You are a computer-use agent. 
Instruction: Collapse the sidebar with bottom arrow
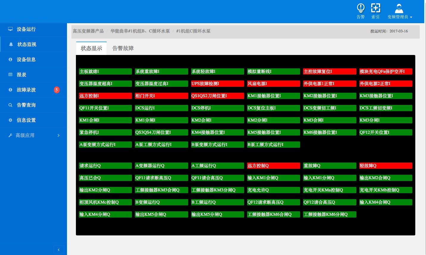coord(59,250)
